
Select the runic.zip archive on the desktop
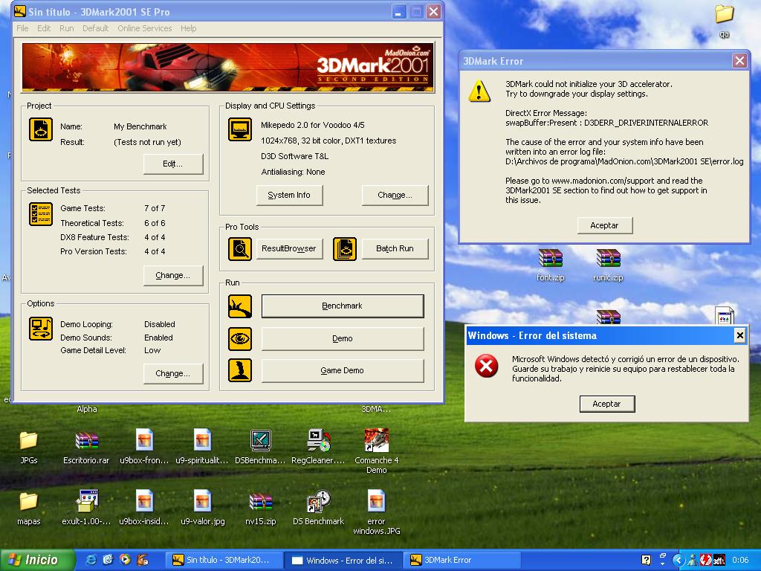click(608, 265)
